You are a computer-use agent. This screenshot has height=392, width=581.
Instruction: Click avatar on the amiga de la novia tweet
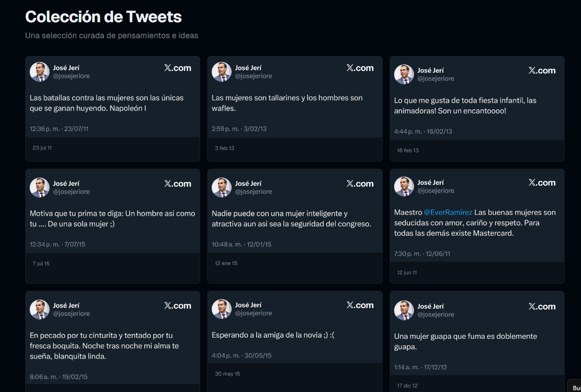click(x=221, y=309)
